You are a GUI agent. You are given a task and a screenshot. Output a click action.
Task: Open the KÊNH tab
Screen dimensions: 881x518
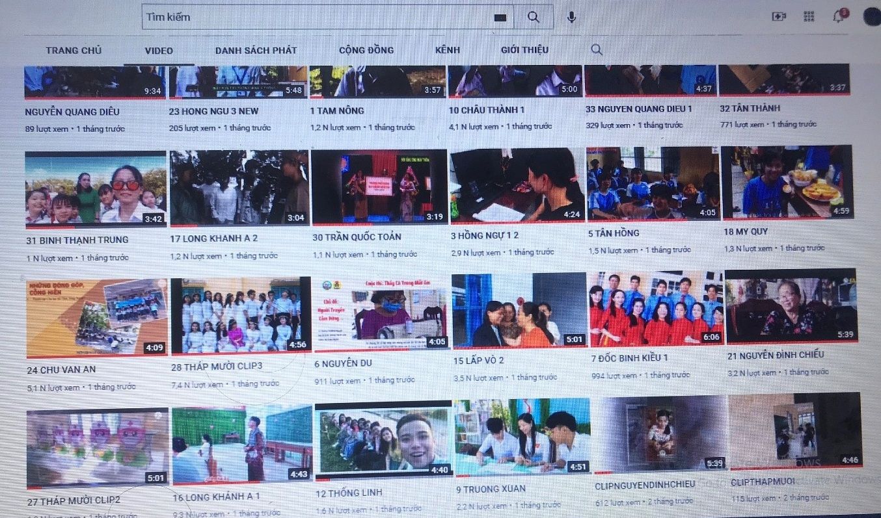click(448, 50)
